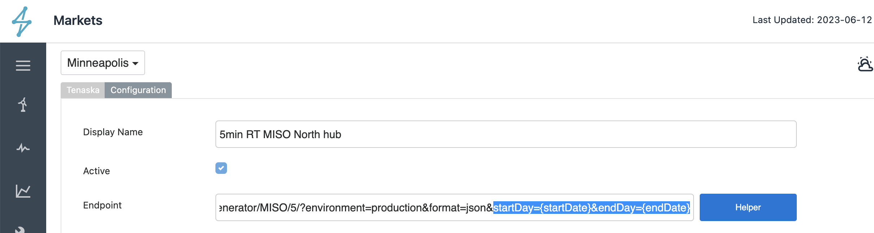Click the blue Helper button
Viewport: 874px width, 233px height.
tap(748, 207)
